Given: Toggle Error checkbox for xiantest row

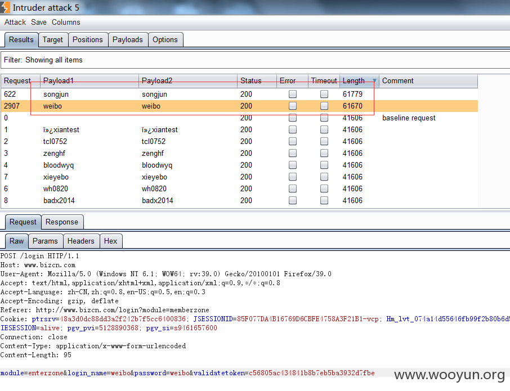Looking at the screenshot, I should 293,129.
